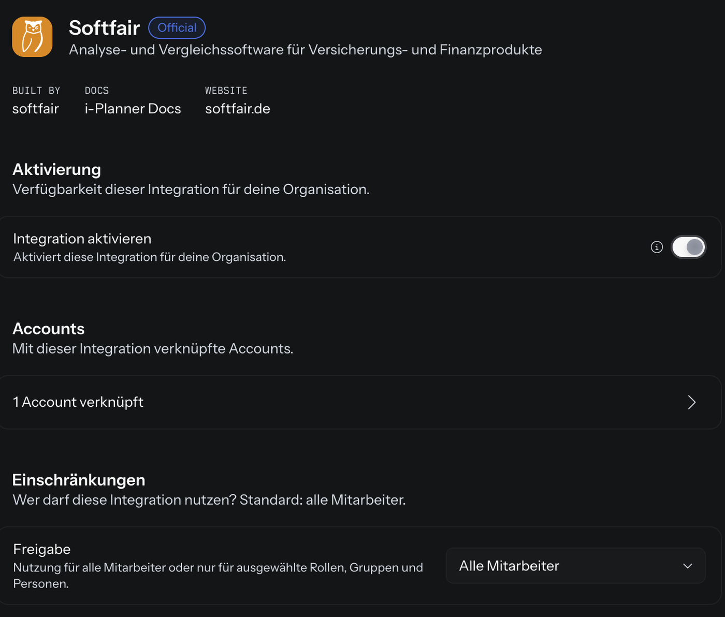Image resolution: width=725 pixels, height=617 pixels.
Task: Click the Softfair owl logo icon
Action: click(32, 37)
